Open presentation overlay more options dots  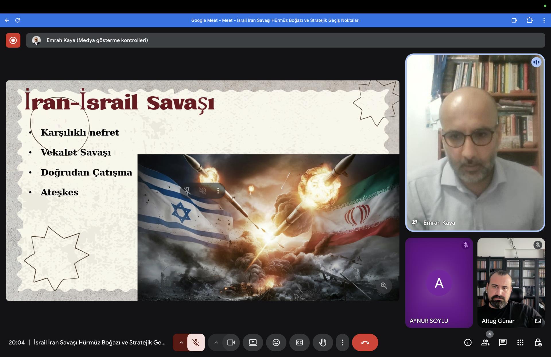218,191
